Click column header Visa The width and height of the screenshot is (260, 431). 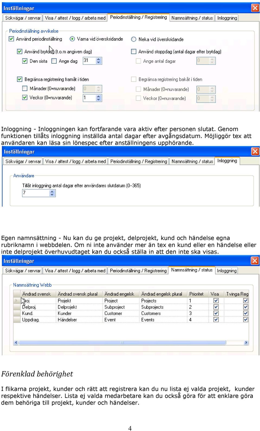coord(216,294)
